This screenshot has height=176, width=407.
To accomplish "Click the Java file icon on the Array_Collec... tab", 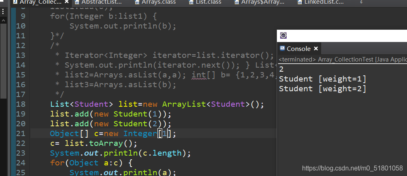I will click(x=15, y=2).
